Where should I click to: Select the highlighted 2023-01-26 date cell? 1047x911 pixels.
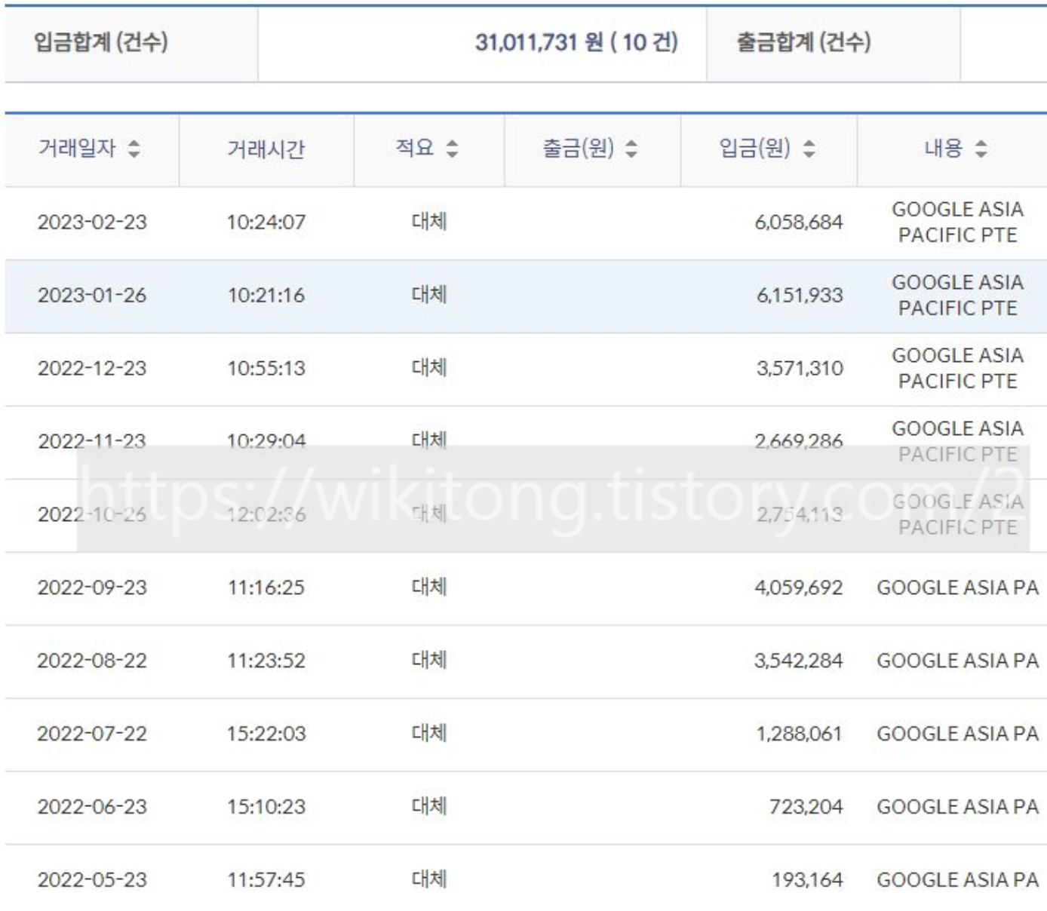(x=92, y=296)
